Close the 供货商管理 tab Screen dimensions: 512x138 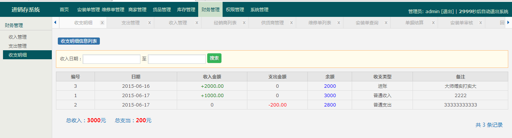pos(291,23)
